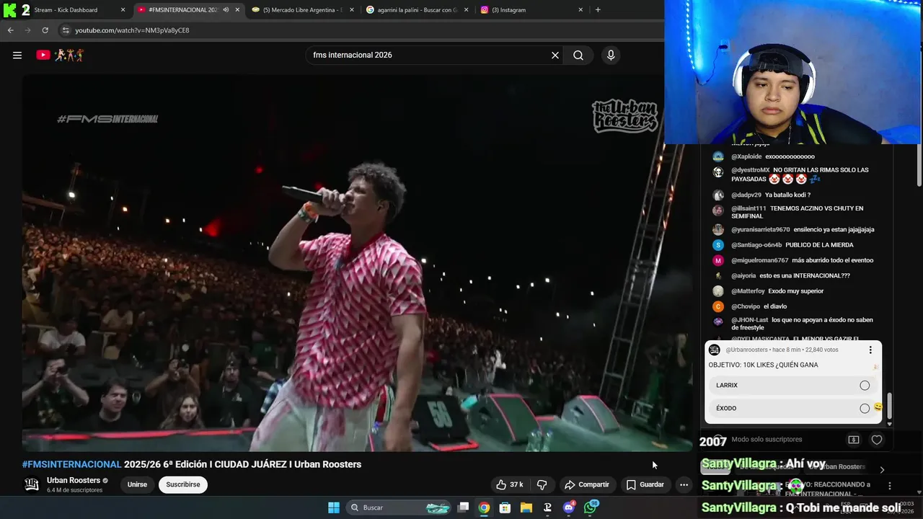
Task: Like the video (37 k)
Action: (509, 484)
